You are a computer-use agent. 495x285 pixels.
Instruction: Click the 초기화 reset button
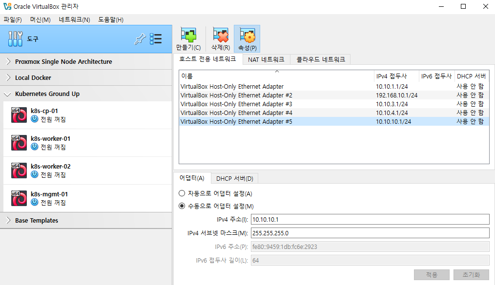point(471,275)
